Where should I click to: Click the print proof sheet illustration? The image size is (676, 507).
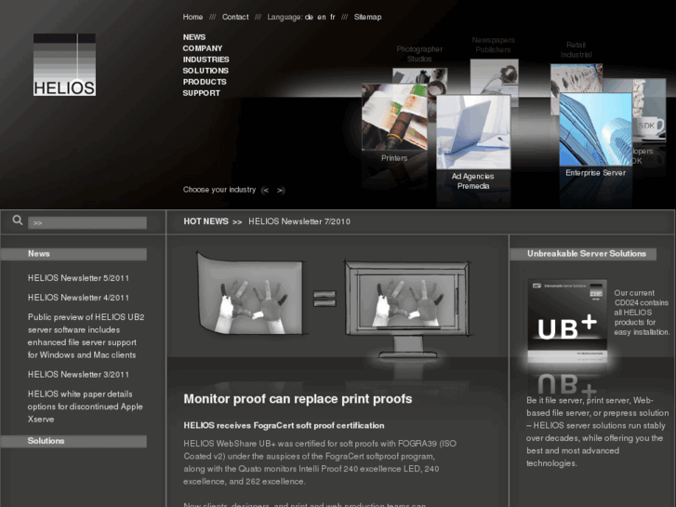tap(250, 293)
